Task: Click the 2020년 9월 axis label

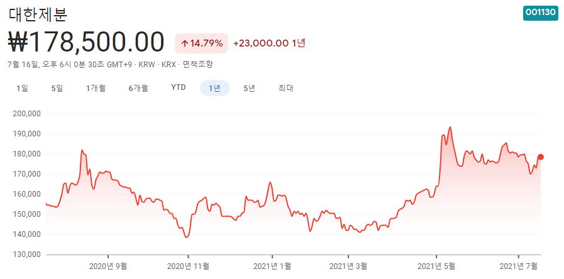Action: tap(108, 266)
